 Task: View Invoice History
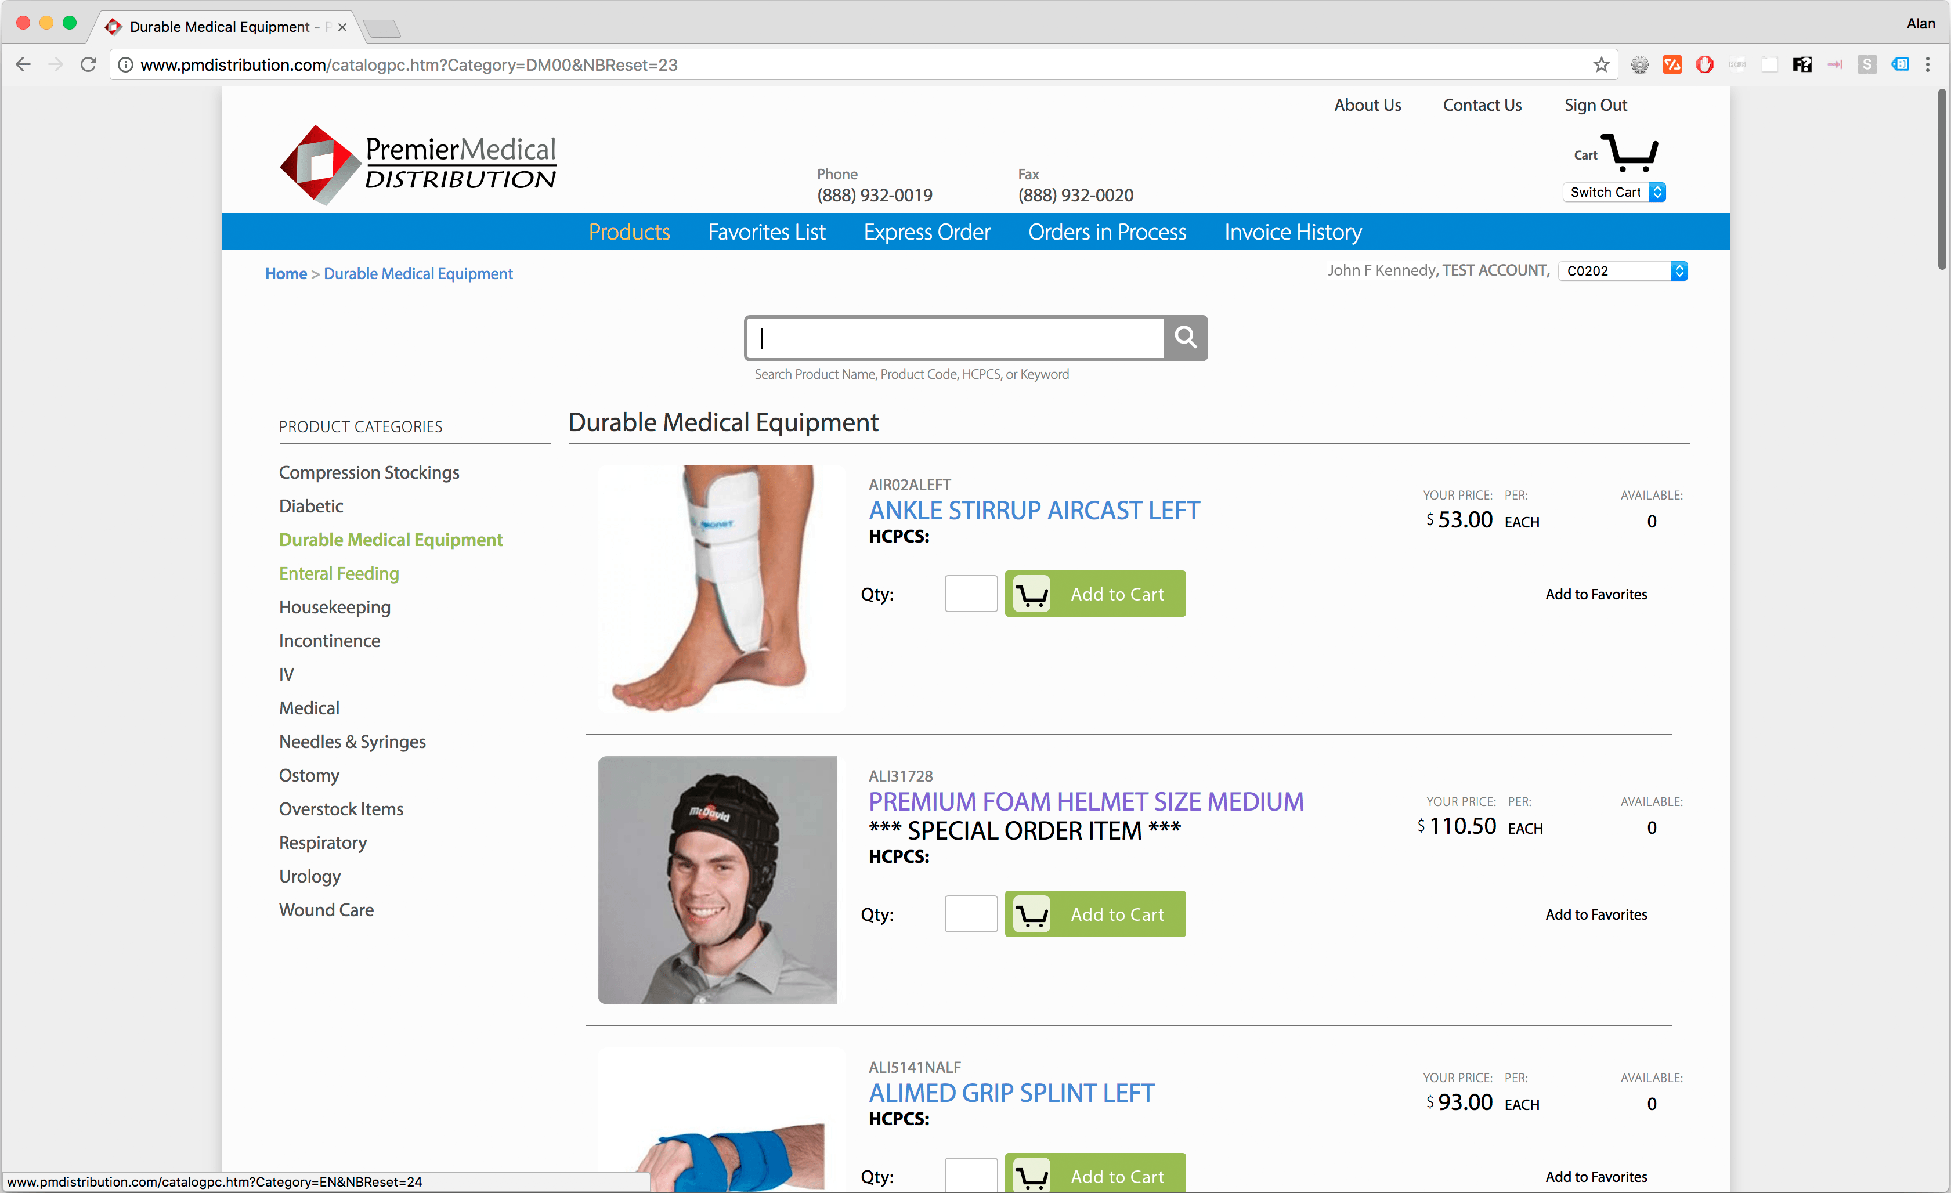1293,232
